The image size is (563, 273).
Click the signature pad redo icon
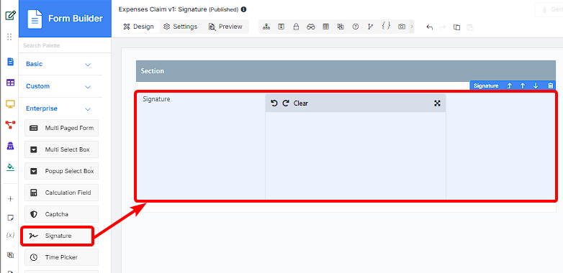coord(286,103)
